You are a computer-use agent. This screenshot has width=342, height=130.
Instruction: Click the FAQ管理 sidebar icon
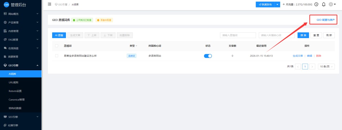click(x=5, y=40)
